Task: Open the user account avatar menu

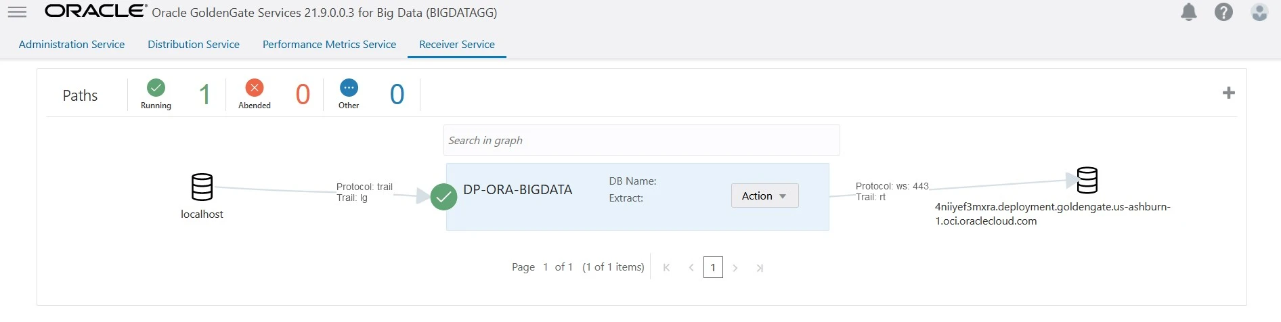Action: coord(1259,12)
